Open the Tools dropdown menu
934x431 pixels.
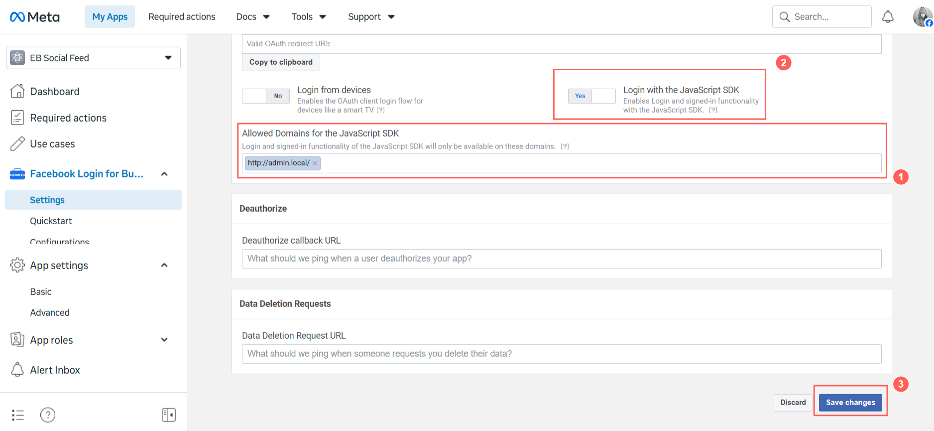[x=309, y=17]
